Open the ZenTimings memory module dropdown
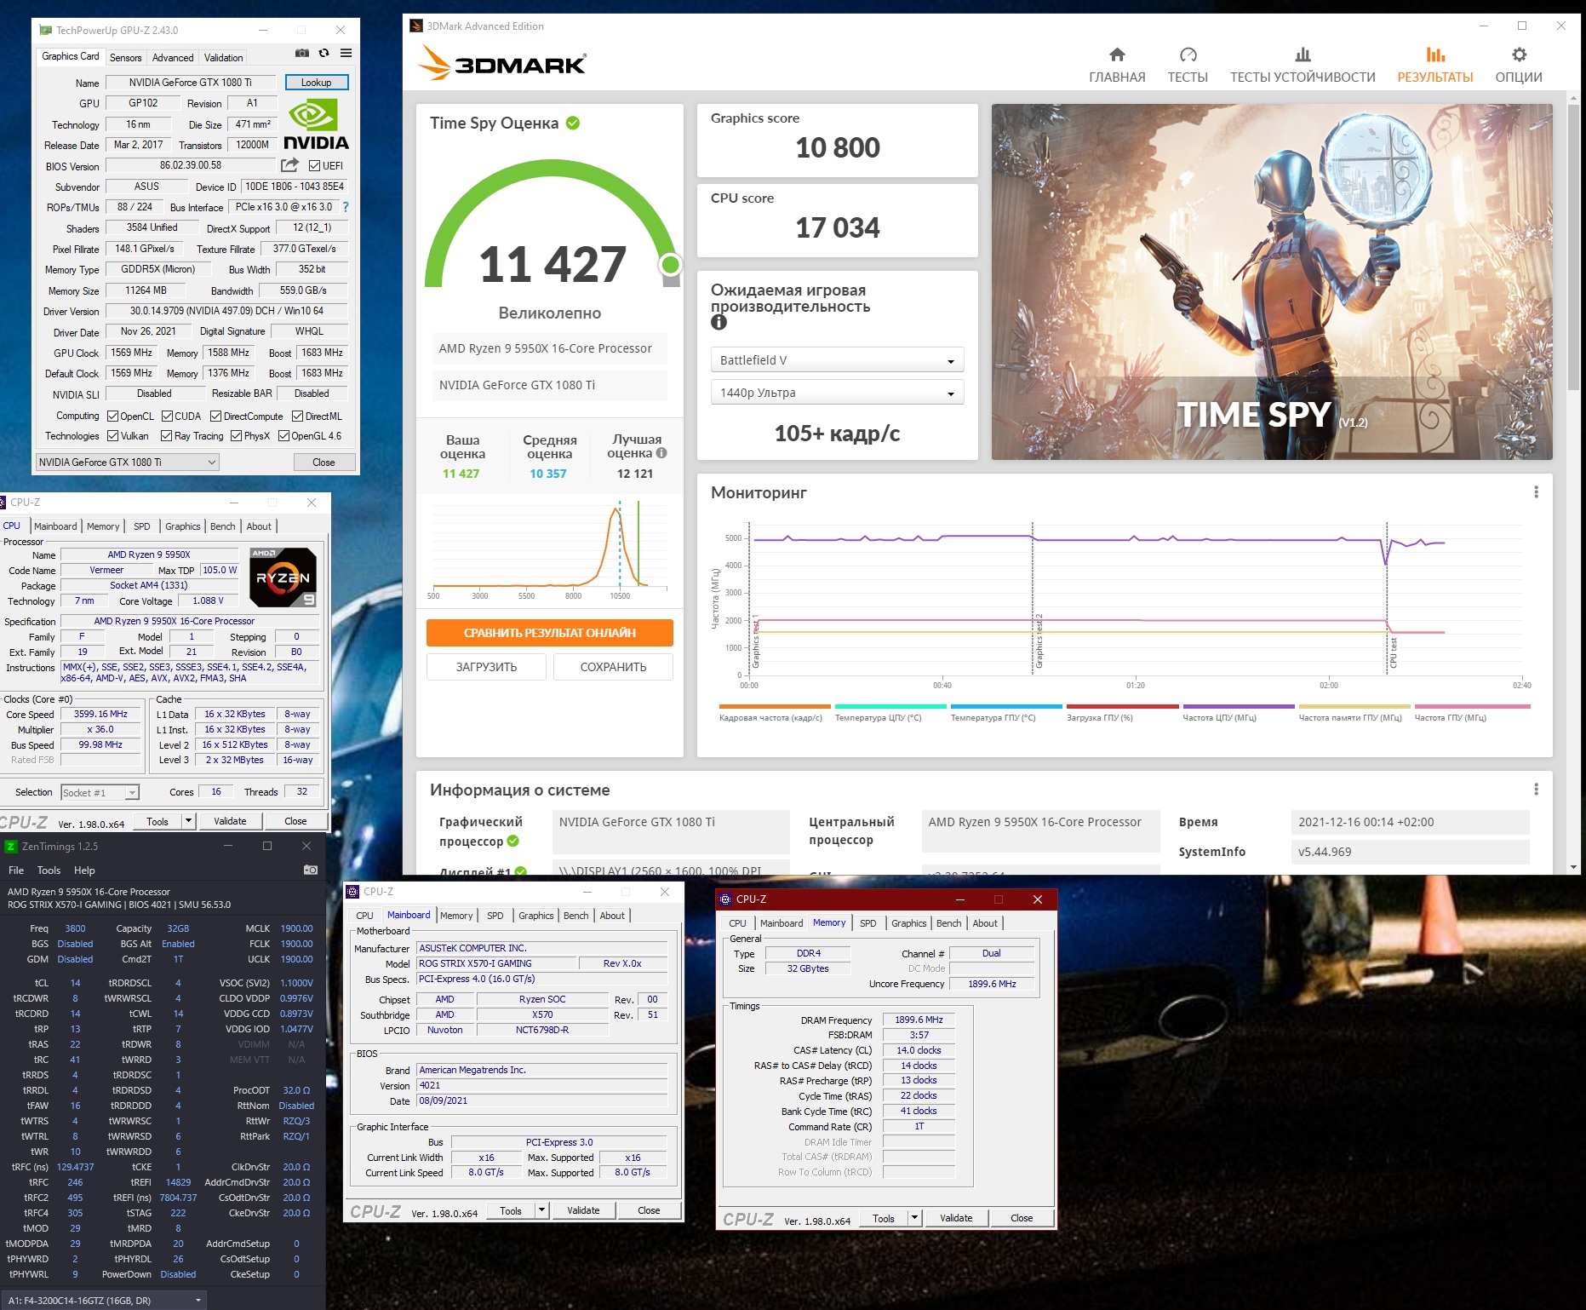The height and width of the screenshot is (1310, 1586). (x=104, y=1301)
